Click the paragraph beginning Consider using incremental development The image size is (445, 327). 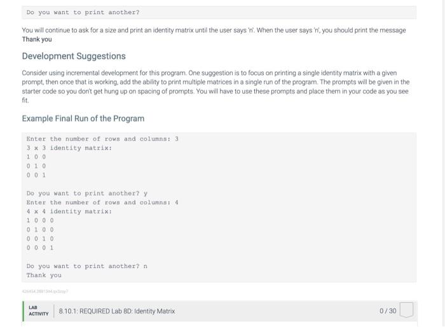coord(216,87)
